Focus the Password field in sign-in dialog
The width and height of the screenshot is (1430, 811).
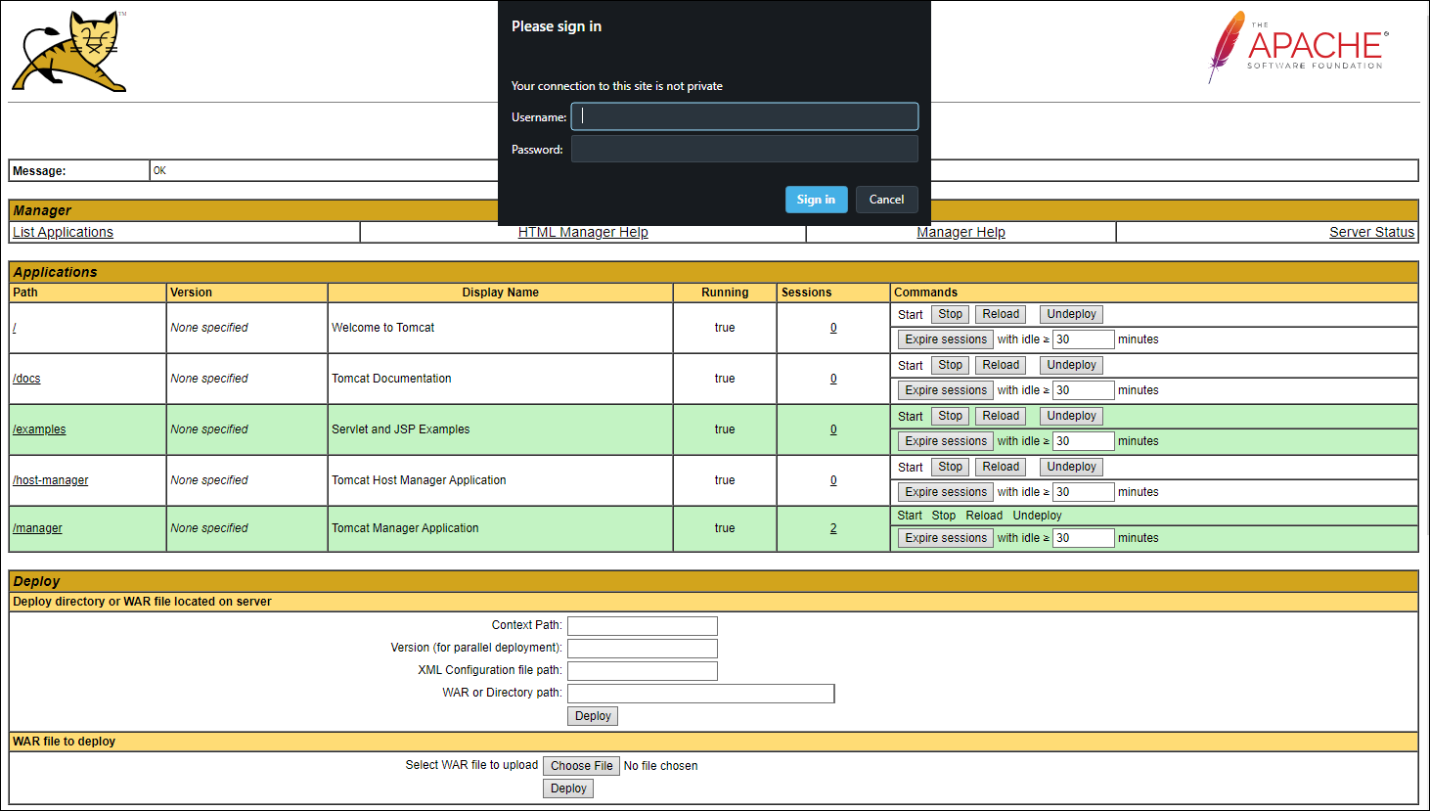(744, 149)
